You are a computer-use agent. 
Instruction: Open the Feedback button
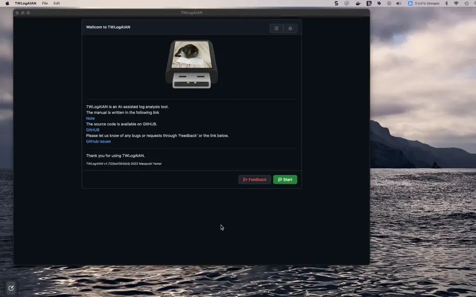tap(255, 179)
